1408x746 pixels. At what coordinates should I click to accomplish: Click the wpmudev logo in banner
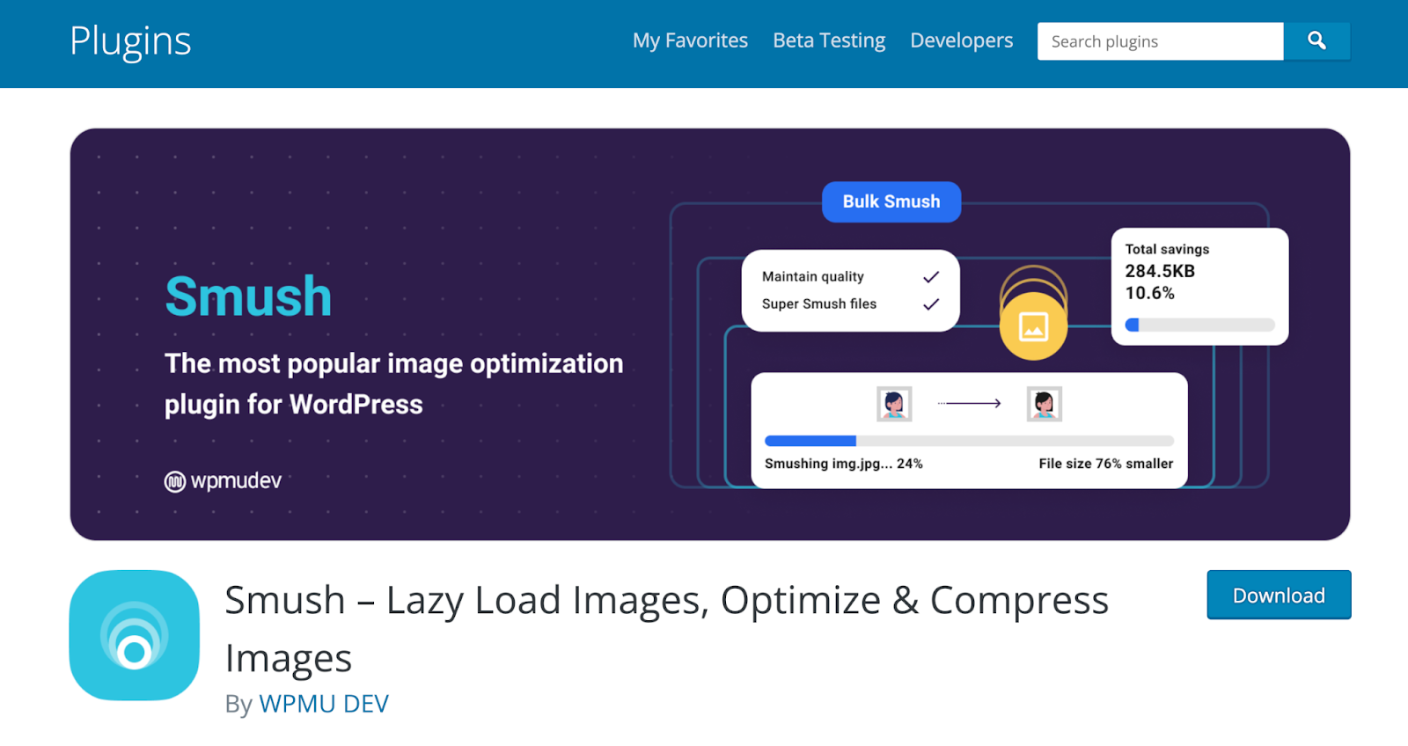(x=224, y=481)
